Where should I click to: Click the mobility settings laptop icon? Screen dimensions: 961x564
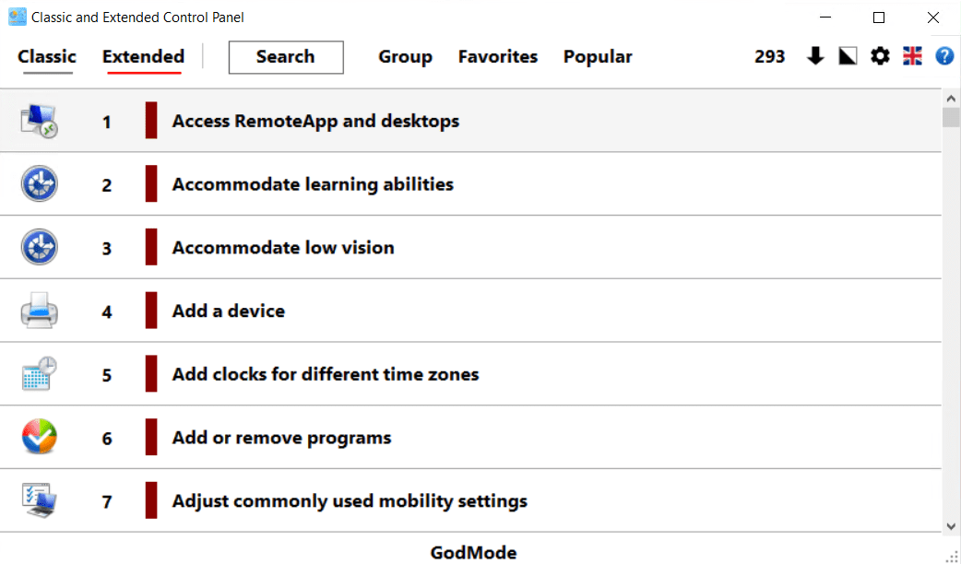click(x=40, y=501)
